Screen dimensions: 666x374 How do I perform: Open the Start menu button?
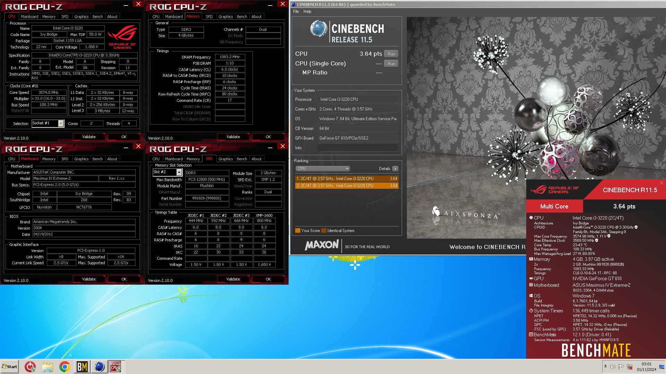9,366
